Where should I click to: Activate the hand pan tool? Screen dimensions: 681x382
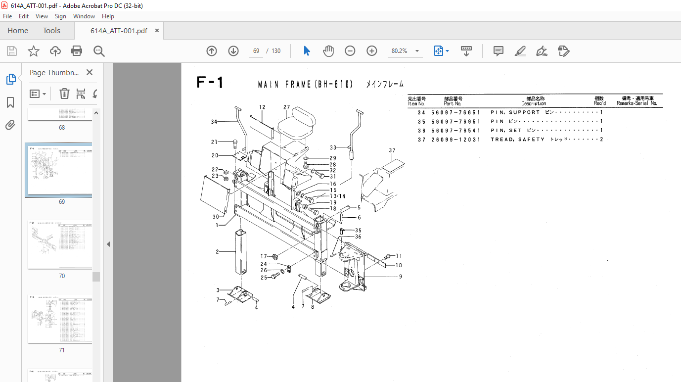[x=328, y=51]
